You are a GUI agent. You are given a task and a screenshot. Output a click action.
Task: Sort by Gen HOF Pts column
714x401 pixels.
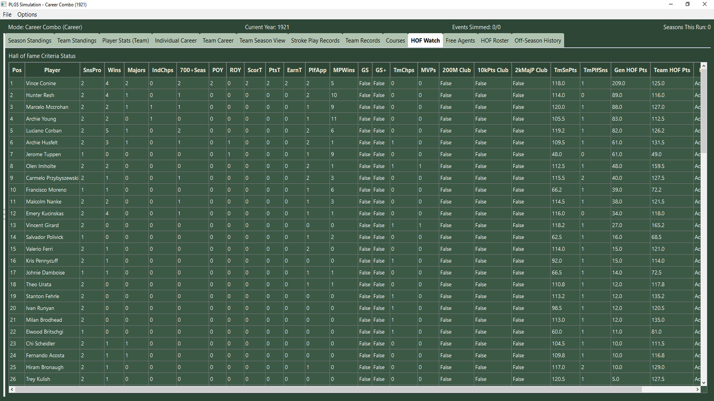point(630,70)
